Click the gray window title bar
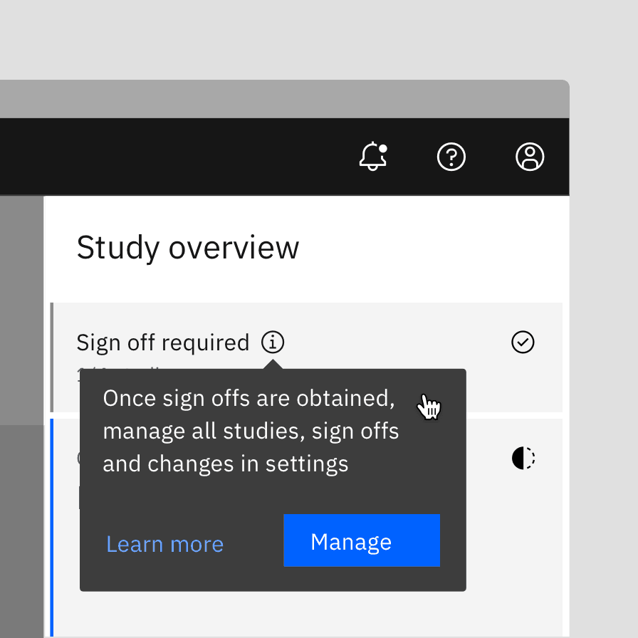The height and width of the screenshot is (638, 638). click(285, 99)
